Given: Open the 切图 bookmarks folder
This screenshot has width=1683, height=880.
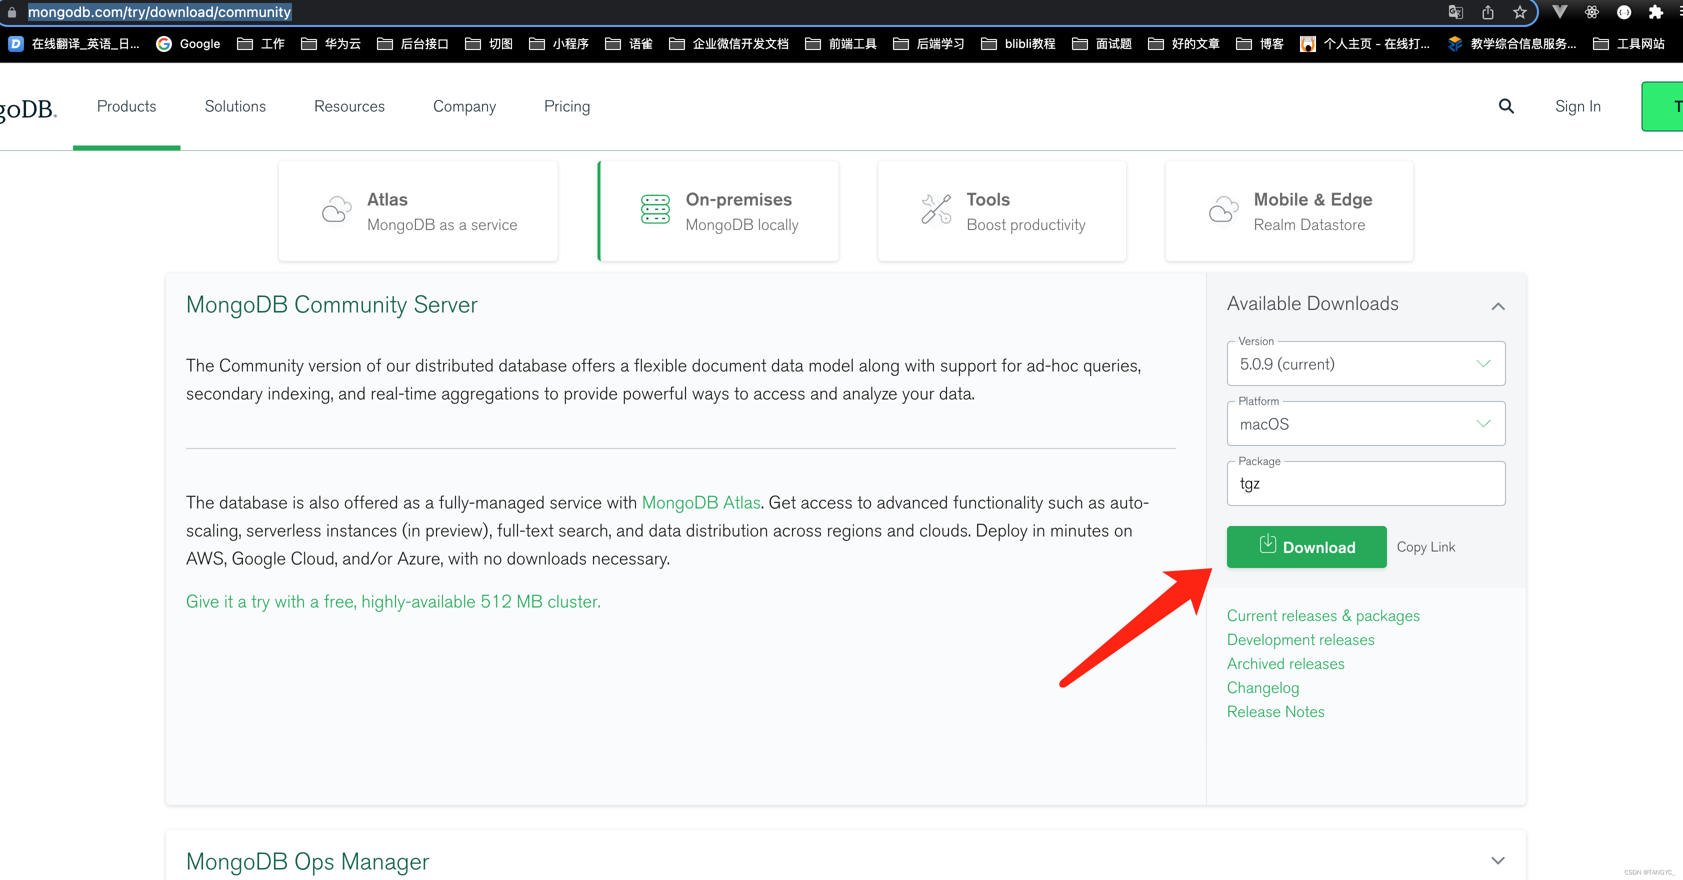Looking at the screenshot, I should 488,44.
